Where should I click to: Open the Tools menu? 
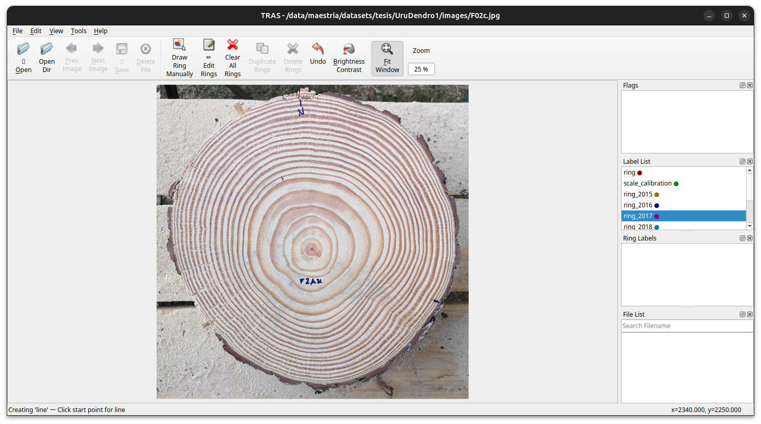pyautogui.click(x=78, y=31)
